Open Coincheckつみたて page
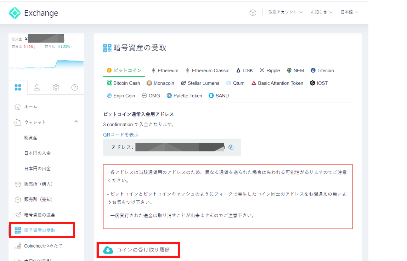This screenshot has height=261, width=407. (x=43, y=246)
